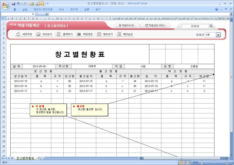Click the 각 합계 memo note box

point(49,110)
